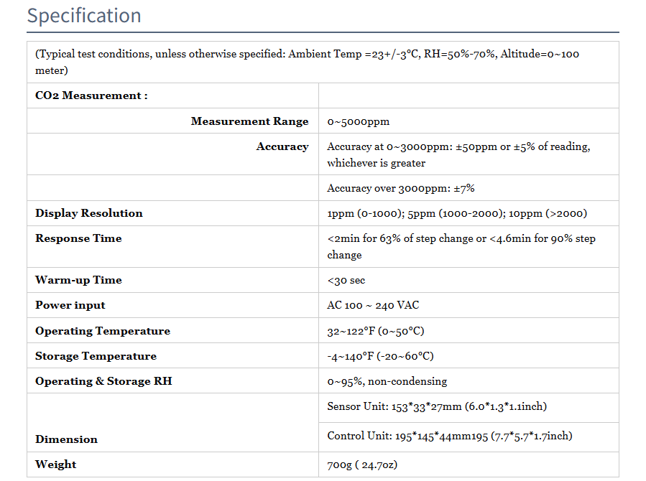
Task: Select the Warm-up Time label
Action: click(78, 280)
